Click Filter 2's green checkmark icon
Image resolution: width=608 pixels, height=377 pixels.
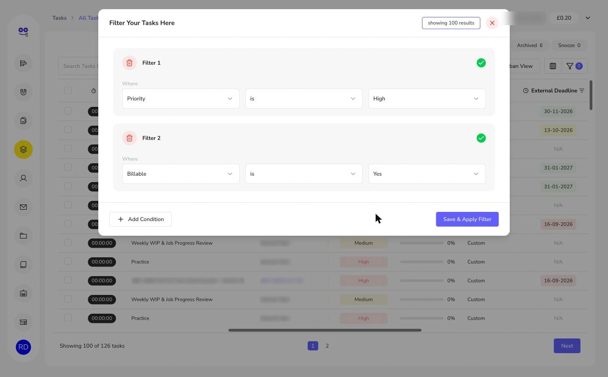[481, 138]
